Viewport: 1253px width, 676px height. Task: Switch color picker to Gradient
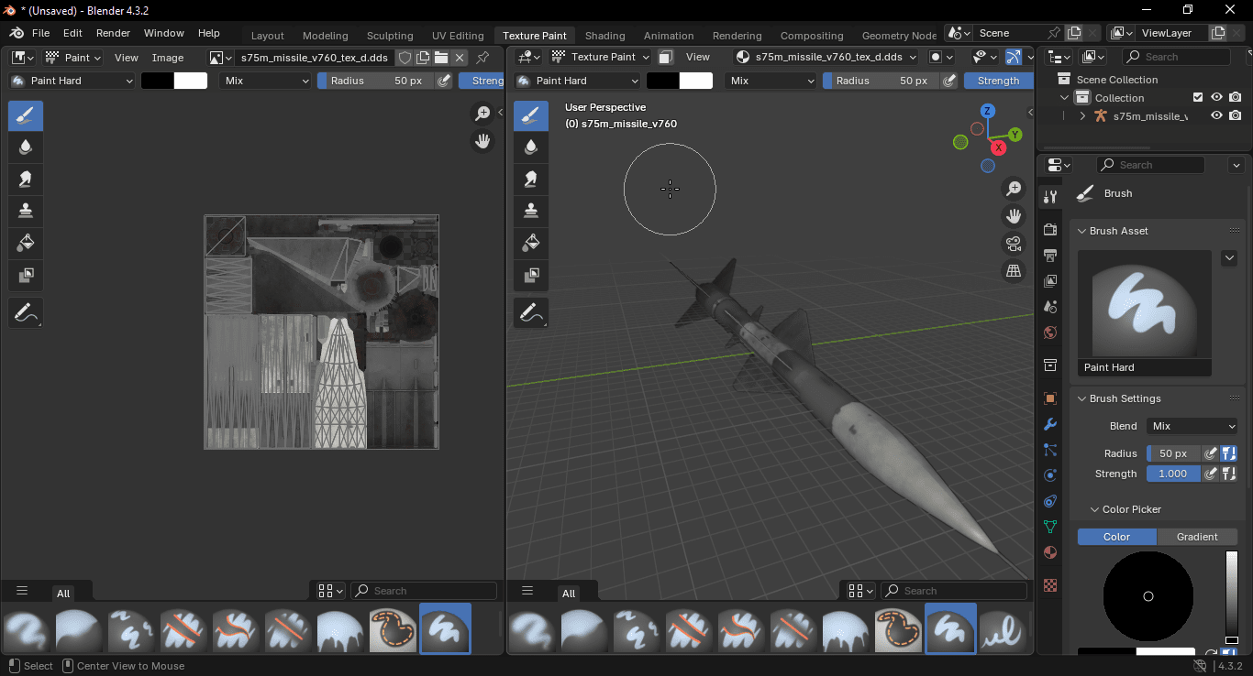[1197, 537]
